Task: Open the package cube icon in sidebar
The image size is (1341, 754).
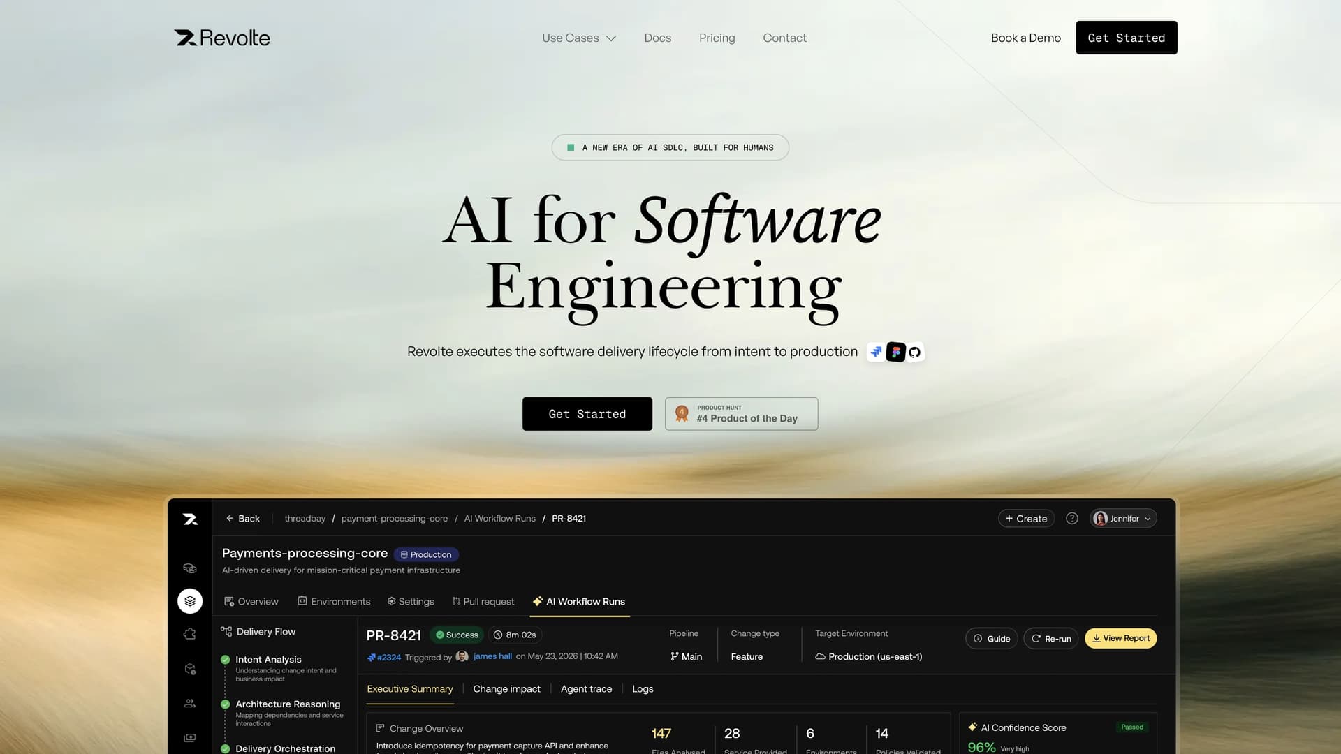Action: coord(190,669)
